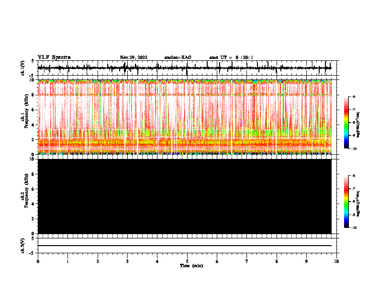Click the "6" kHz tick of ch.2 spectrogram
Screen dimensions: 379x293
pos(33,189)
